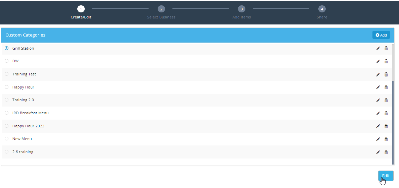
Task: Click trash icon in Grill Station row
Action: (x=386, y=49)
